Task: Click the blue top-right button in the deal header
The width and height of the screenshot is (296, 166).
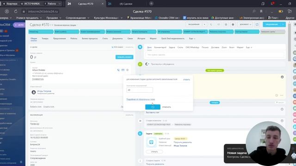Action: [x=271, y=24]
